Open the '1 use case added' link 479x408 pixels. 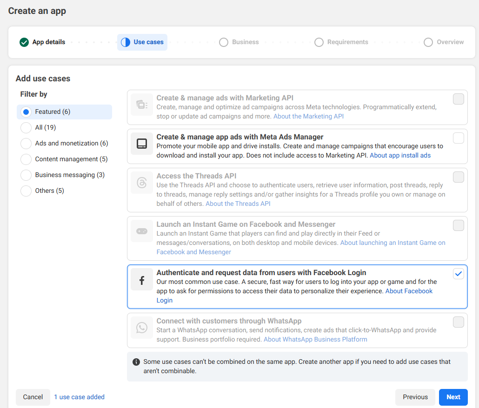[x=80, y=397]
